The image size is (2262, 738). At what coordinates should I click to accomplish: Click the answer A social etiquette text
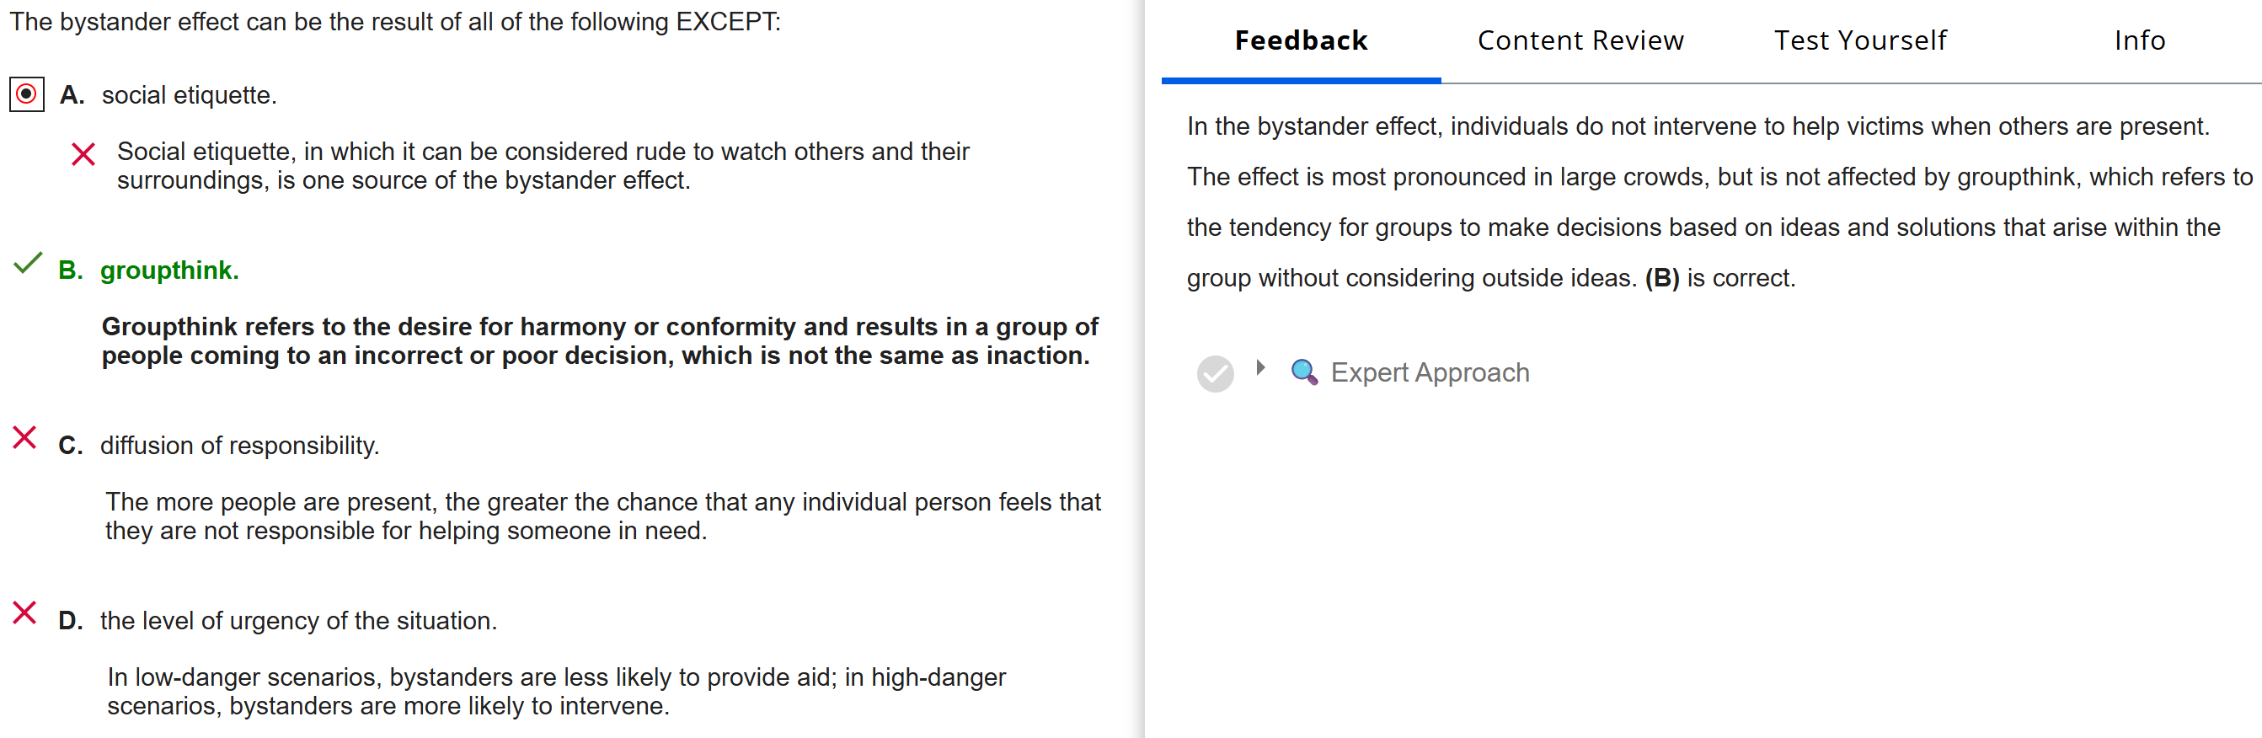tap(189, 95)
